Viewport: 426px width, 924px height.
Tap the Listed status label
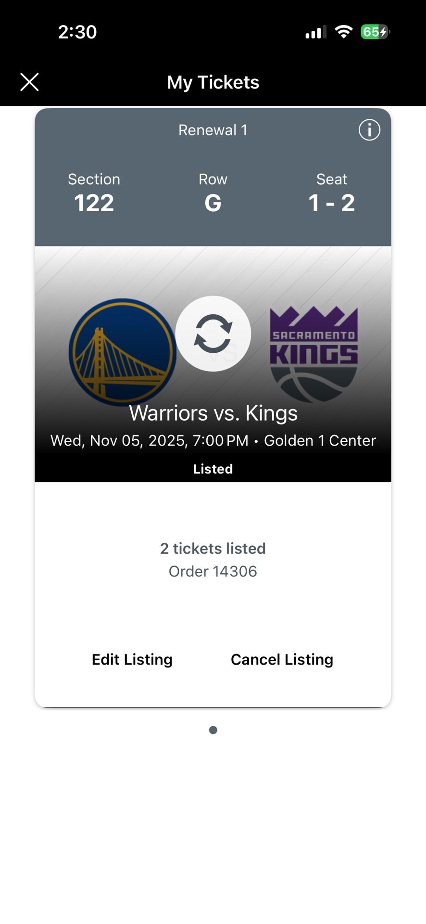(x=213, y=468)
